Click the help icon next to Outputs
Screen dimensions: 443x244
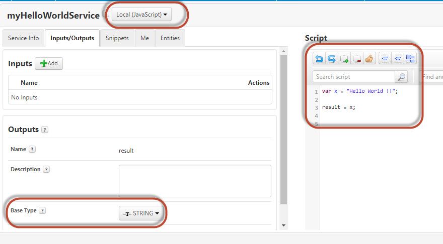(45, 130)
